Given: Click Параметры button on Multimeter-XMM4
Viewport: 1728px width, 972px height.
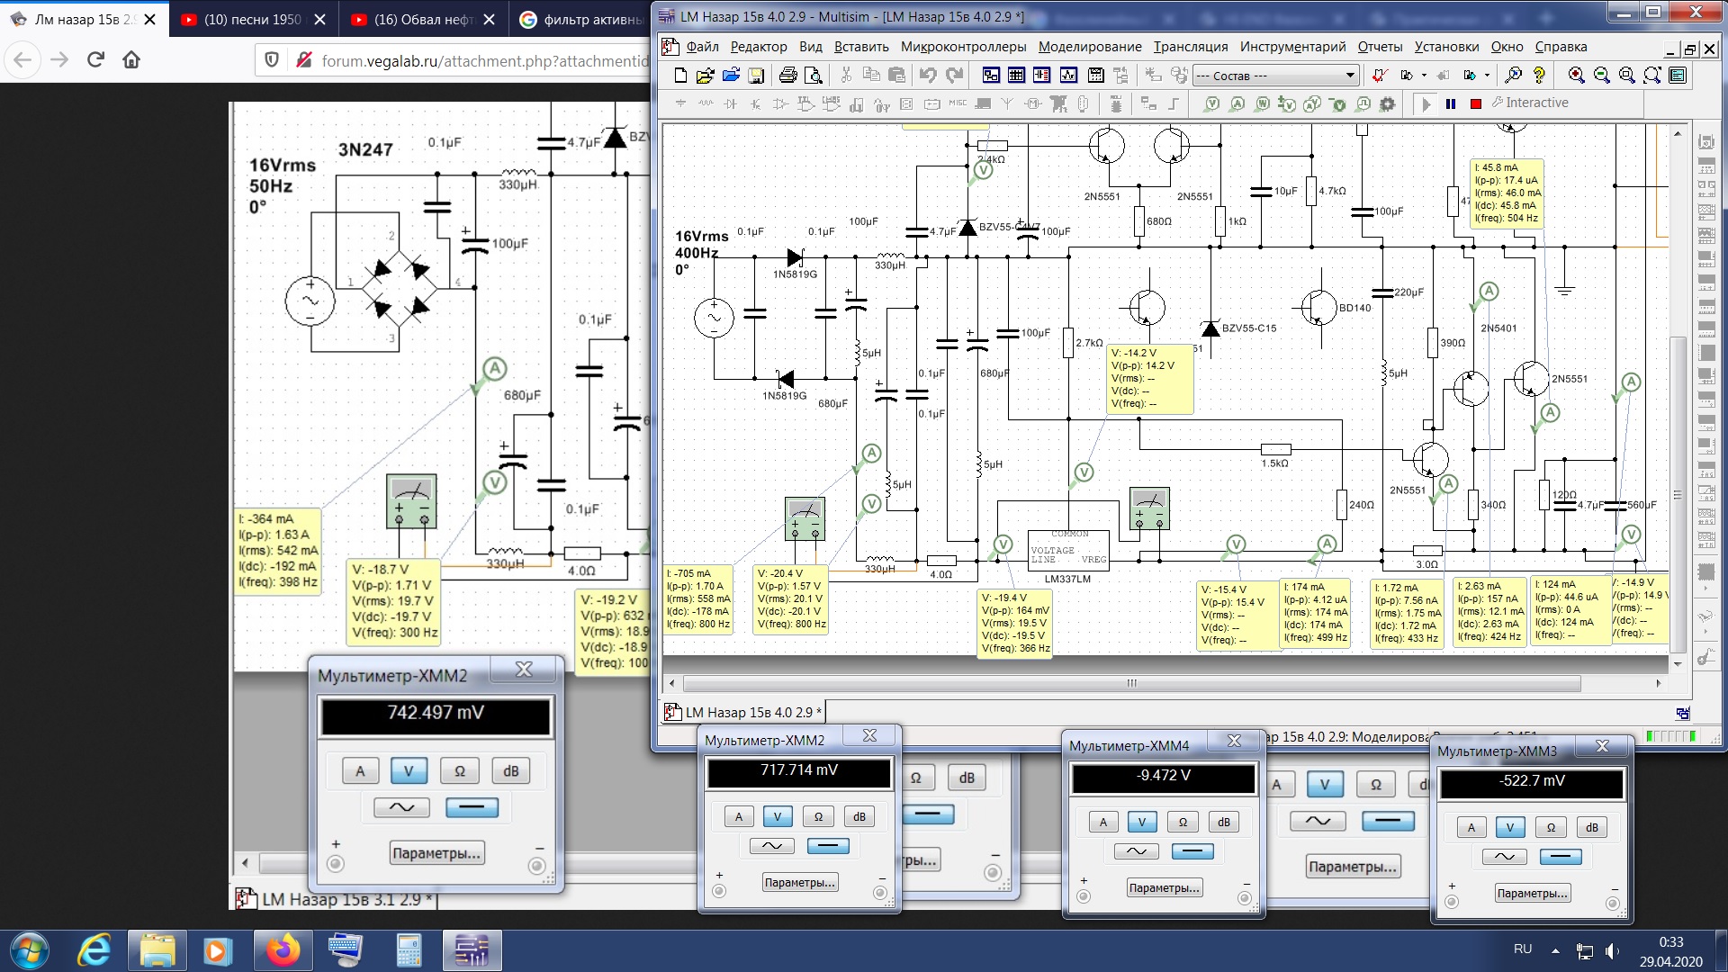Looking at the screenshot, I should click(x=1164, y=888).
